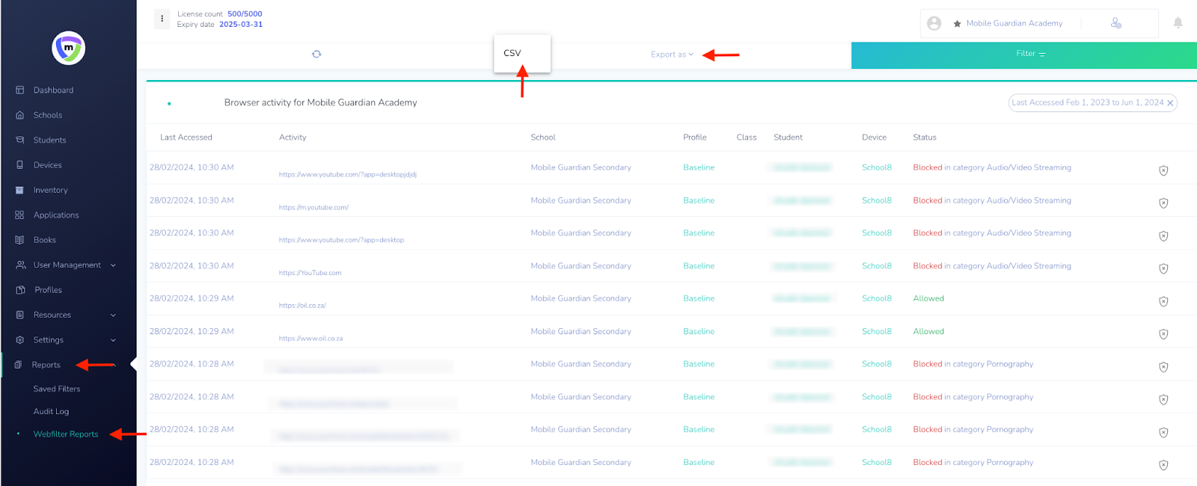Expand the Resources menu section
Viewport: 1197px width, 486px height.
113,316
